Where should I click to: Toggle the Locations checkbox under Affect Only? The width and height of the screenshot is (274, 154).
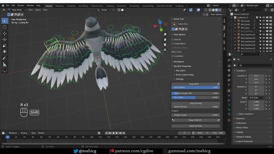point(173,56)
